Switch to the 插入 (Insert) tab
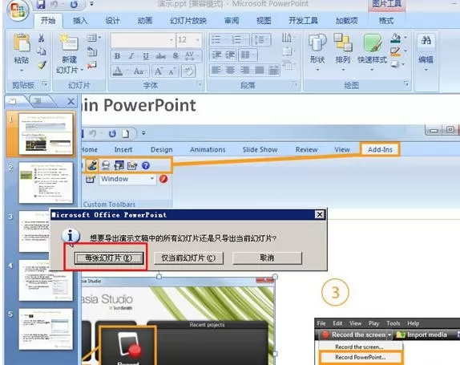This screenshot has width=460, height=365. [80, 21]
